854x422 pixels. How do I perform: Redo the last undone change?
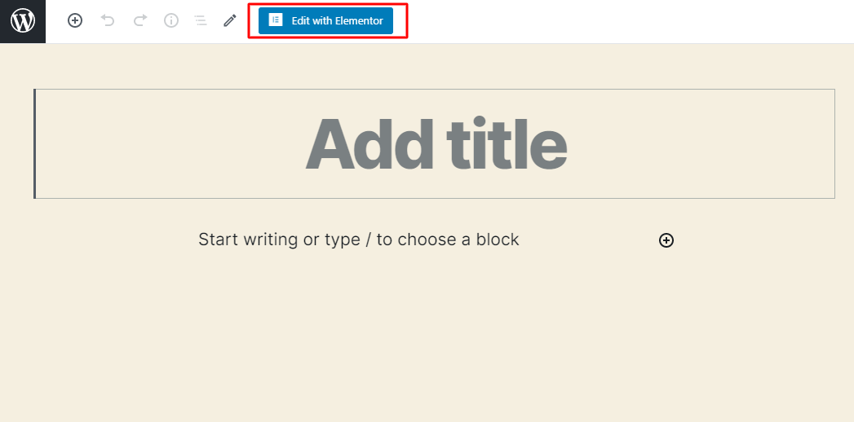coord(139,21)
